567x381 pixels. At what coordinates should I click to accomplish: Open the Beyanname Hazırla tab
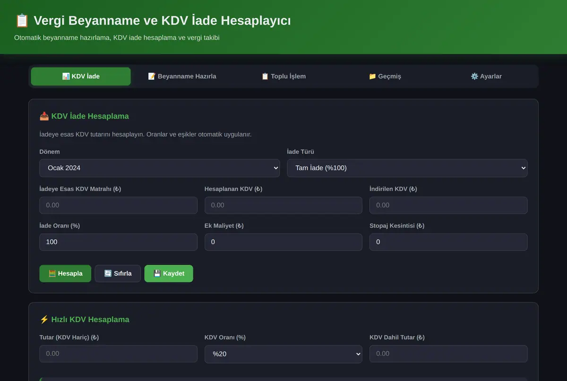182,76
